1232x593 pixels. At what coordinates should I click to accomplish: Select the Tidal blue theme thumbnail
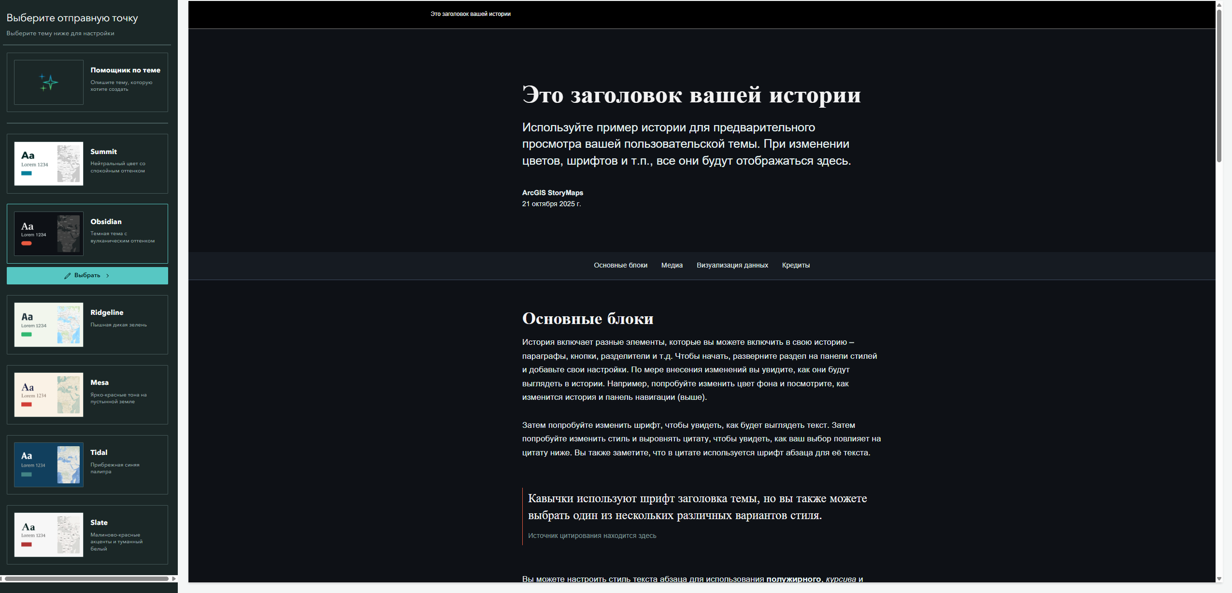coord(49,465)
